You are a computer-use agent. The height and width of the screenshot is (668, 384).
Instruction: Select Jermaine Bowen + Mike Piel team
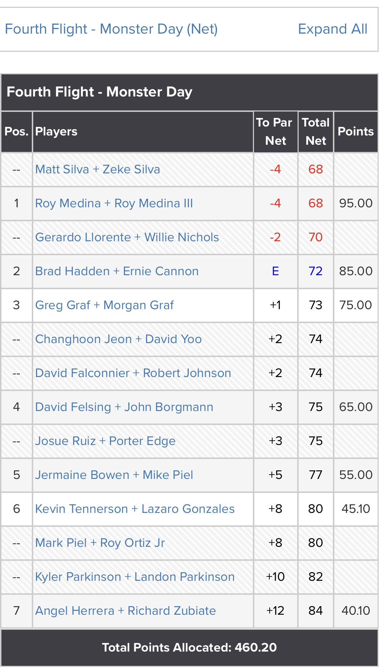click(114, 475)
